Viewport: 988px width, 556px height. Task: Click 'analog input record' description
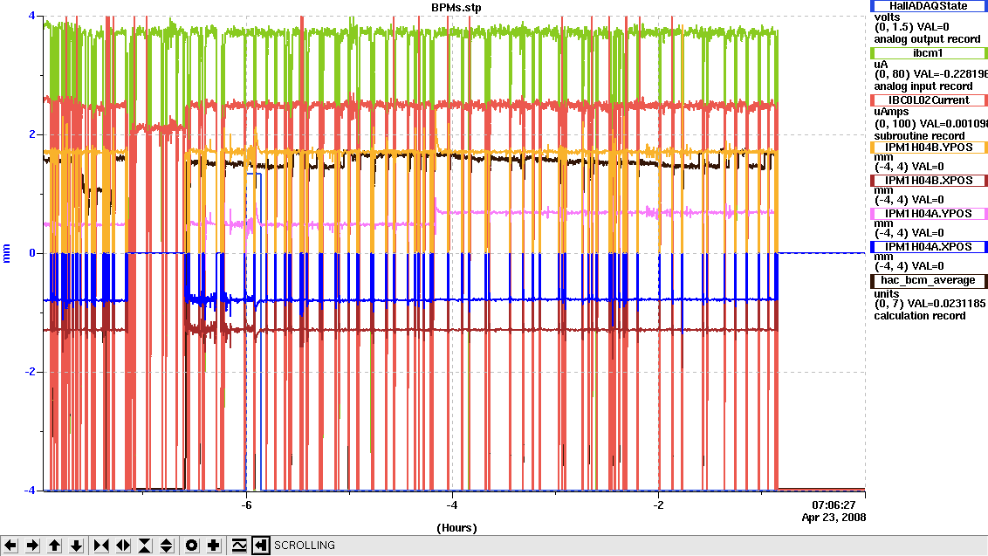[923, 86]
